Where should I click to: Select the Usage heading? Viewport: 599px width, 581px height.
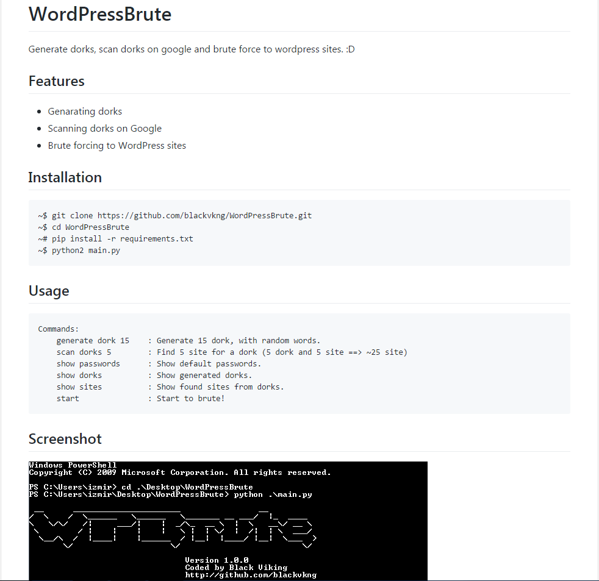pyautogui.click(x=49, y=291)
